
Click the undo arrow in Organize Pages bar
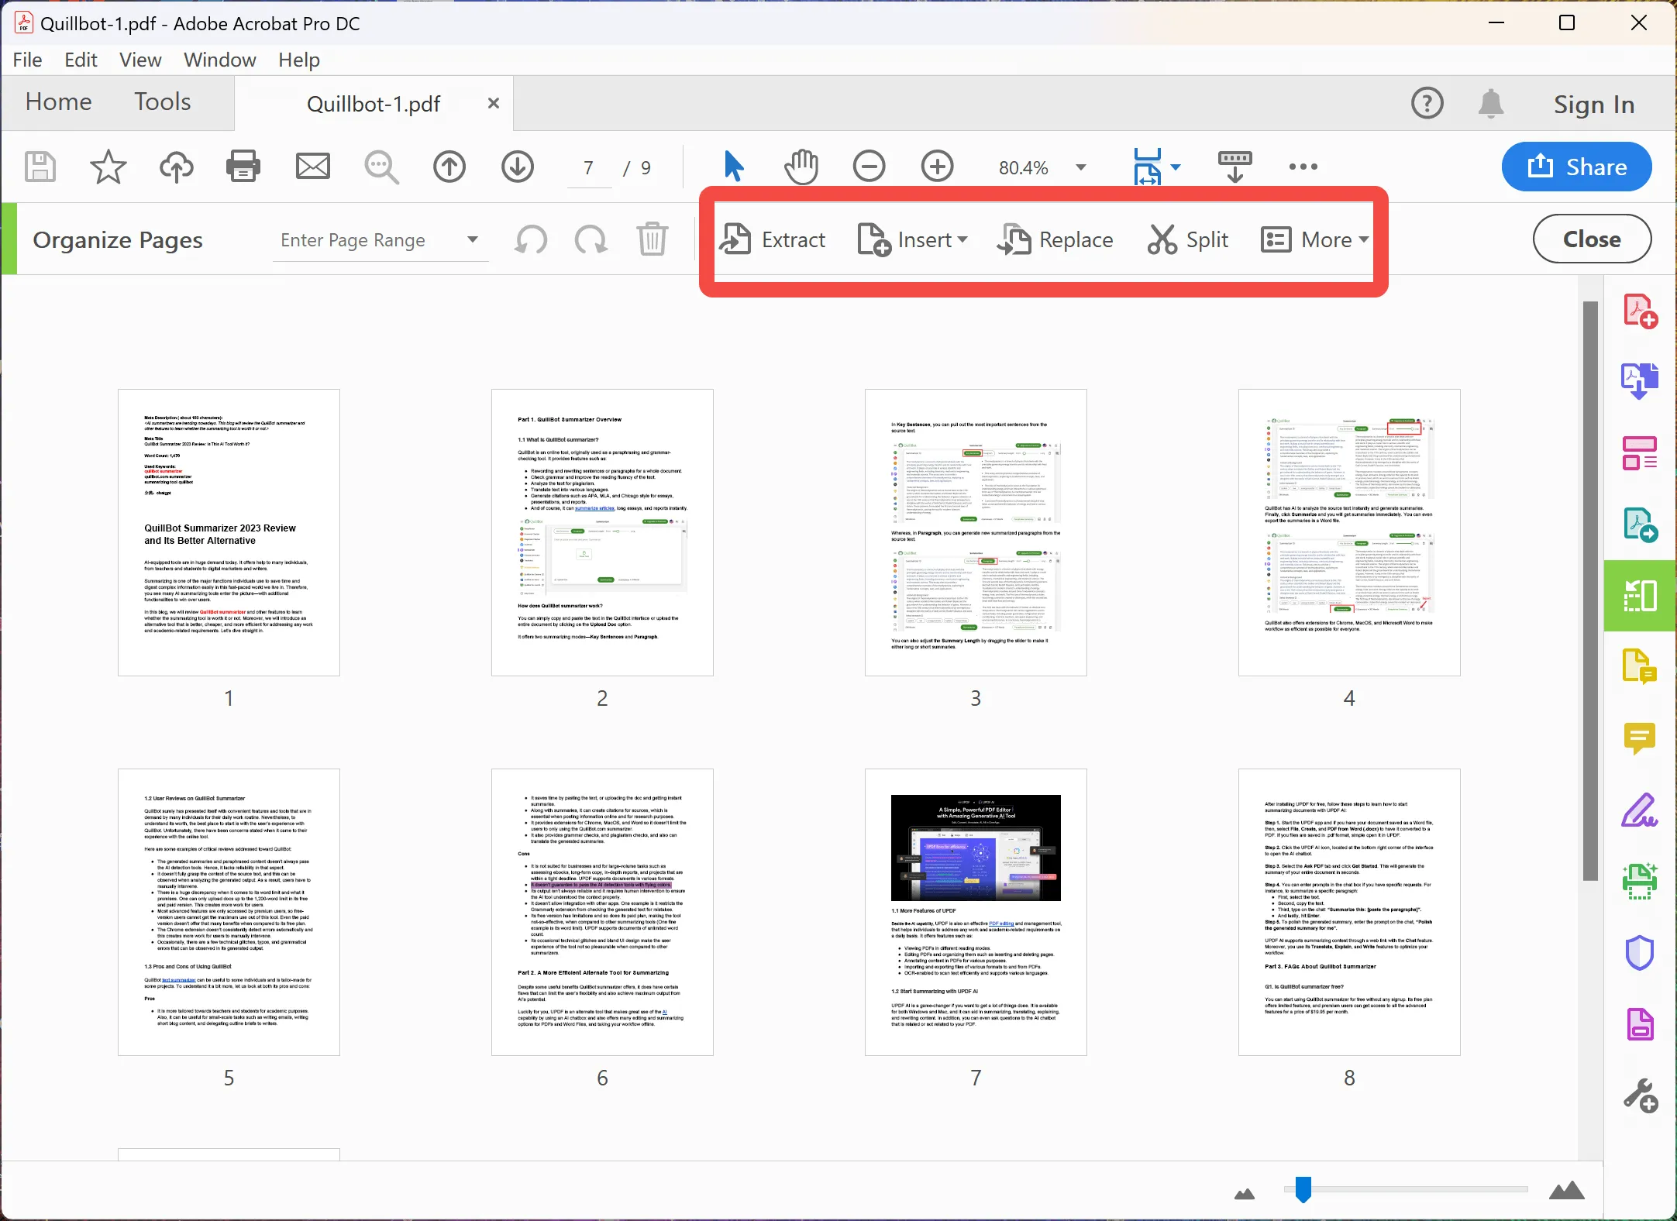click(x=530, y=239)
